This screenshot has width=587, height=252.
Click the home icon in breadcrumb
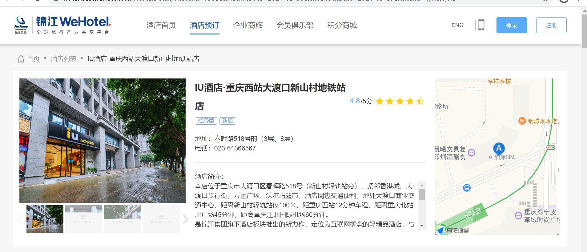click(21, 59)
